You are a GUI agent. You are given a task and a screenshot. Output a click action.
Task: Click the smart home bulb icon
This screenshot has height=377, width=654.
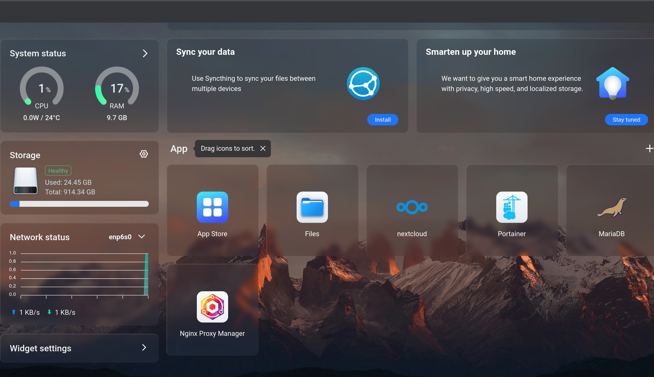tap(612, 84)
